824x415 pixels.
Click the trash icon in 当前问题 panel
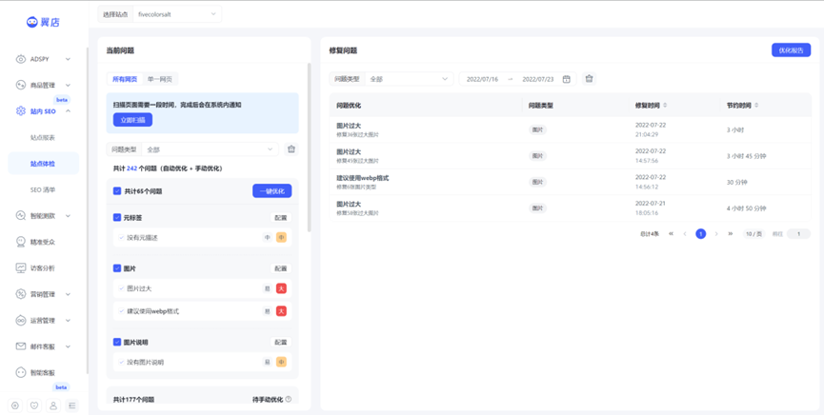coord(291,149)
